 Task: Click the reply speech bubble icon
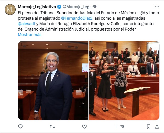coord(20,126)
